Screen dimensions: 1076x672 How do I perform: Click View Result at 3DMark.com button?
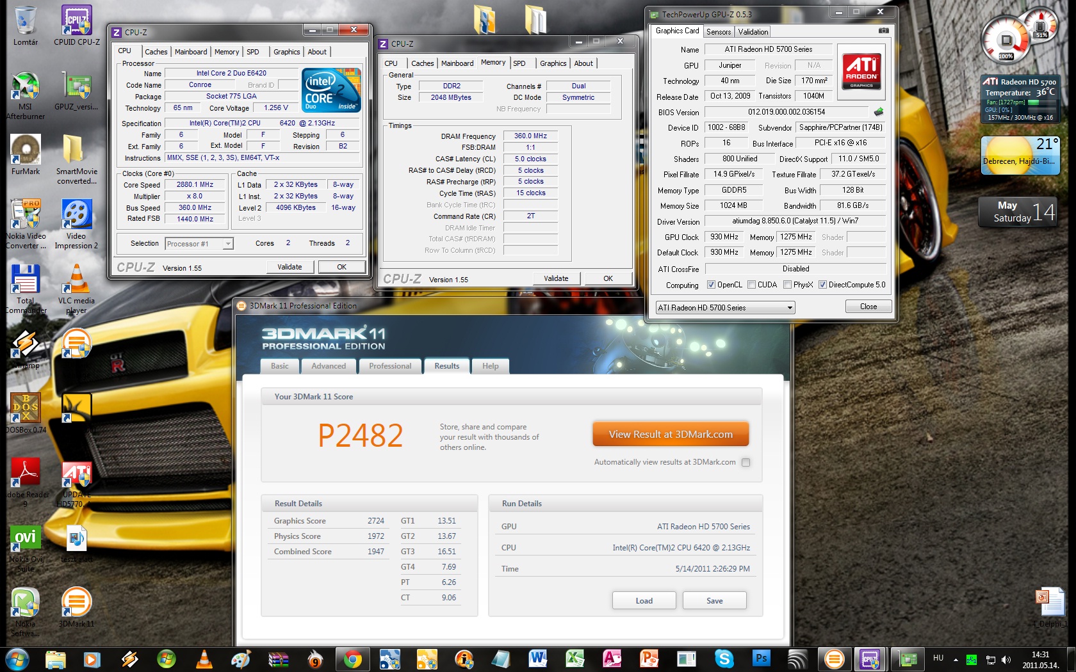click(x=671, y=434)
